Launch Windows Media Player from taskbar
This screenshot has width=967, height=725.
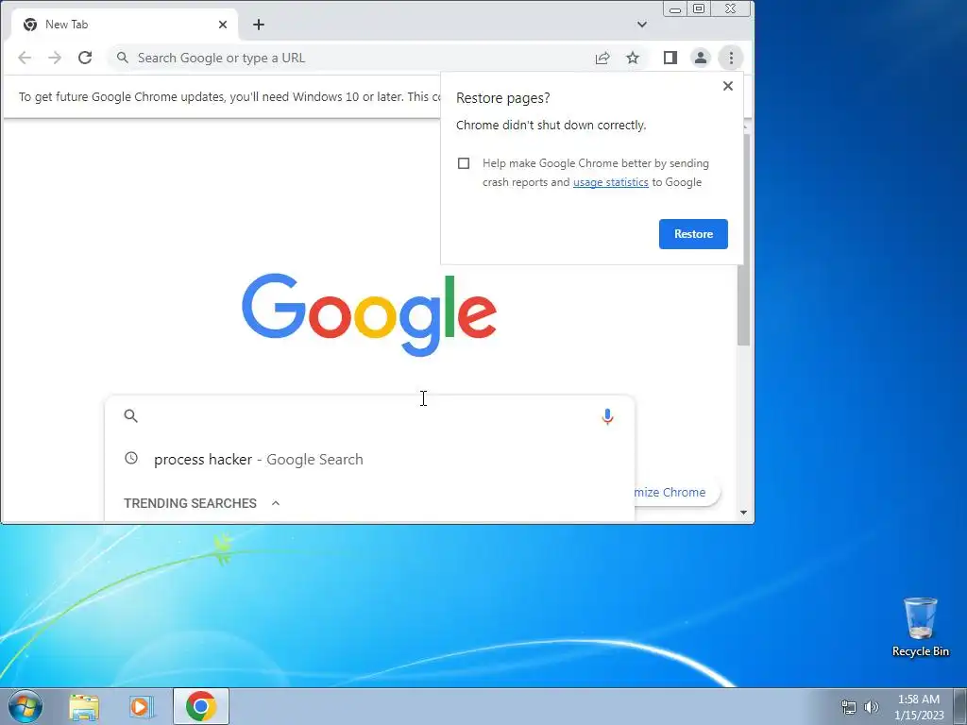tap(142, 706)
